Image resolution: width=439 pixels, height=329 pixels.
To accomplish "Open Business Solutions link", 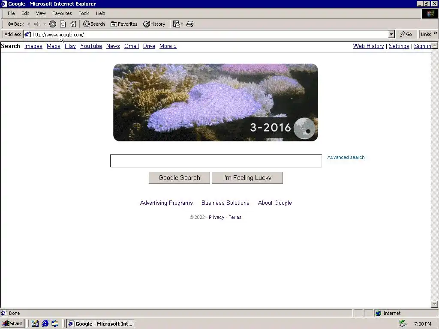I will click(x=226, y=203).
